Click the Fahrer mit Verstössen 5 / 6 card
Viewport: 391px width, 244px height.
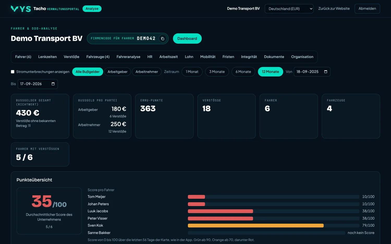click(x=40, y=155)
